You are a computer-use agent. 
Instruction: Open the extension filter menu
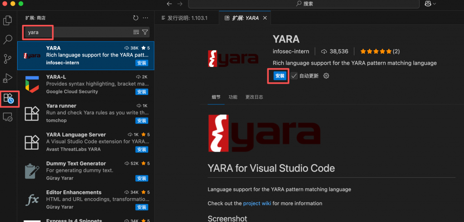(x=145, y=32)
